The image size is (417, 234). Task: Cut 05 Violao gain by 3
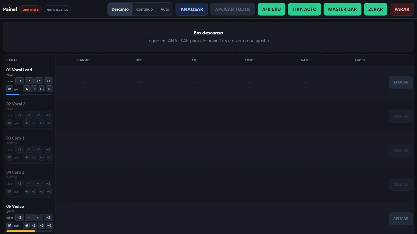pyautogui.click(x=34, y=225)
